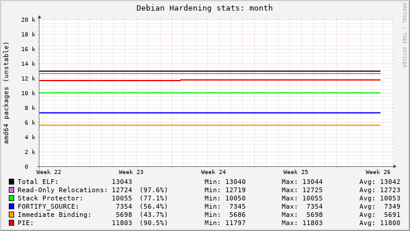This screenshot has height=231, width=410.
Task: Click 'Min: 13040' in the Total ELF row
Action: coord(225,182)
